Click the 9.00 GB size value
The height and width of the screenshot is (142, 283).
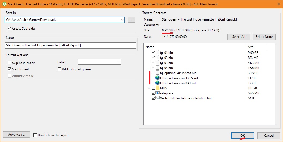click(x=253, y=52)
